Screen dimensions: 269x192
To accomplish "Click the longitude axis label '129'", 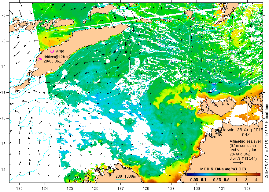I will tap(171, 188).
